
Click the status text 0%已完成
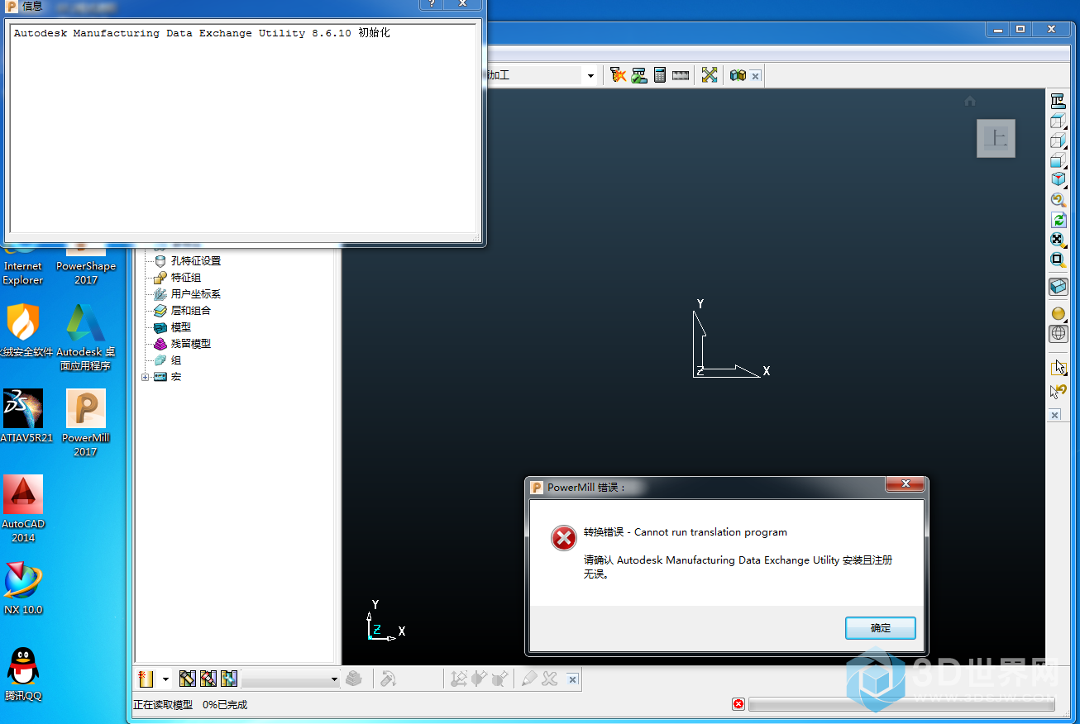click(225, 705)
